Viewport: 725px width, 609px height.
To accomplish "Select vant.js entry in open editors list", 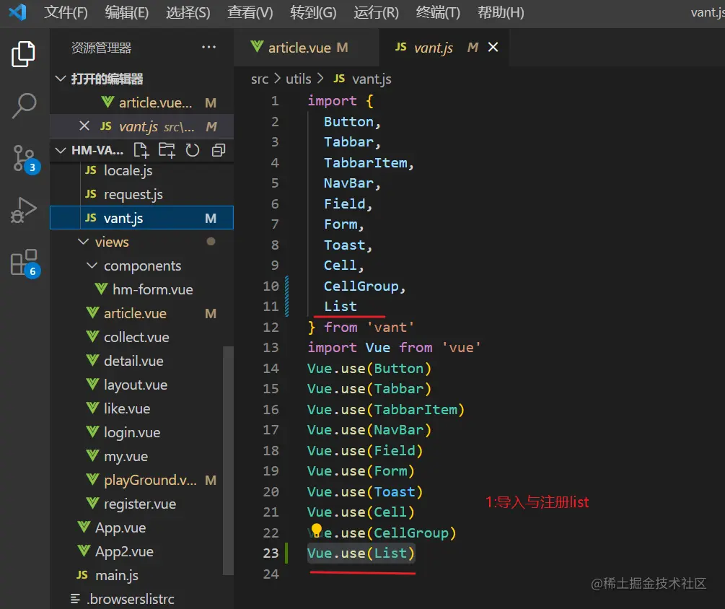I will pos(141,126).
